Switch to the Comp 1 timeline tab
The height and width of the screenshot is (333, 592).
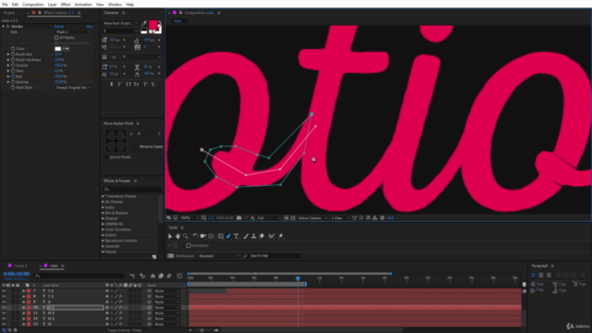20,266
